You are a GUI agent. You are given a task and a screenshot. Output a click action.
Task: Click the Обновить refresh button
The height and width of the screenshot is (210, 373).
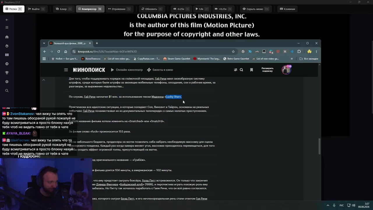point(152,9)
